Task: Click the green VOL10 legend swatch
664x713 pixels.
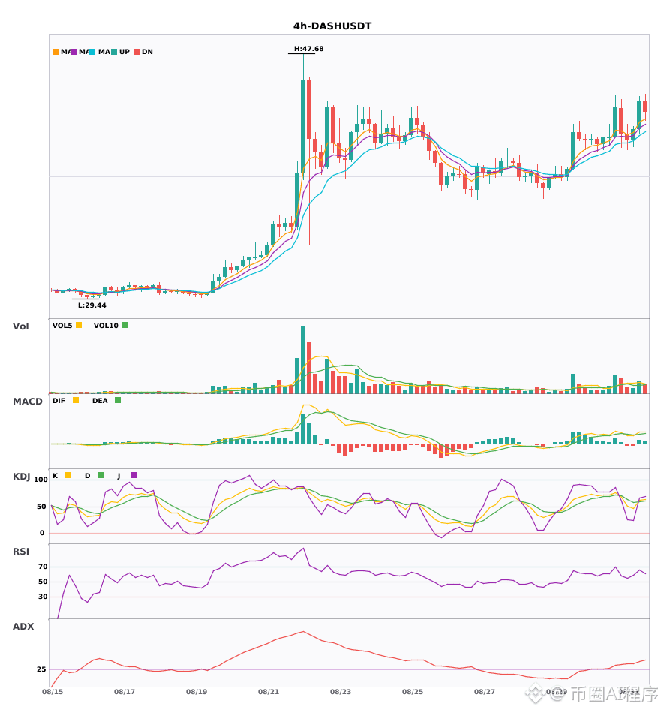Action: pyautogui.click(x=125, y=325)
